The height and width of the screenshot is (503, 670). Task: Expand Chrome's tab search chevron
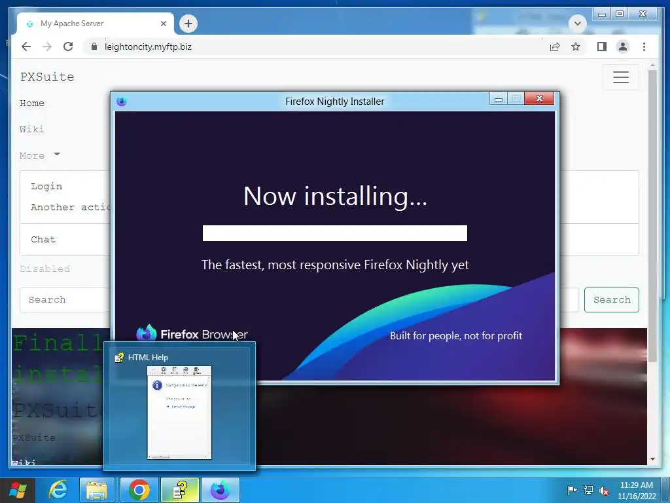577,24
